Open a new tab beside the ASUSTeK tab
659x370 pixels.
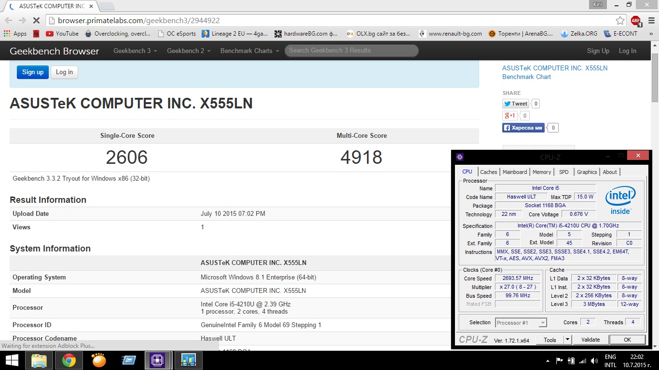[x=106, y=6]
